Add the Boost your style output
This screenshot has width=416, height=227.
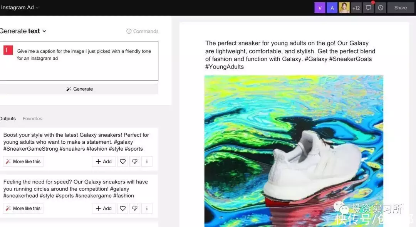[104, 161]
